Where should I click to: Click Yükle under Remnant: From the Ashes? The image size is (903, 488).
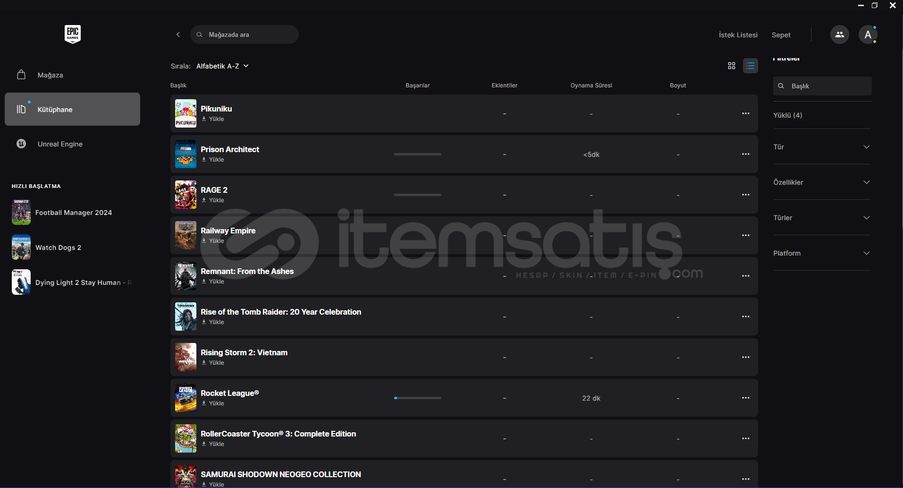pyautogui.click(x=213, y=282)
